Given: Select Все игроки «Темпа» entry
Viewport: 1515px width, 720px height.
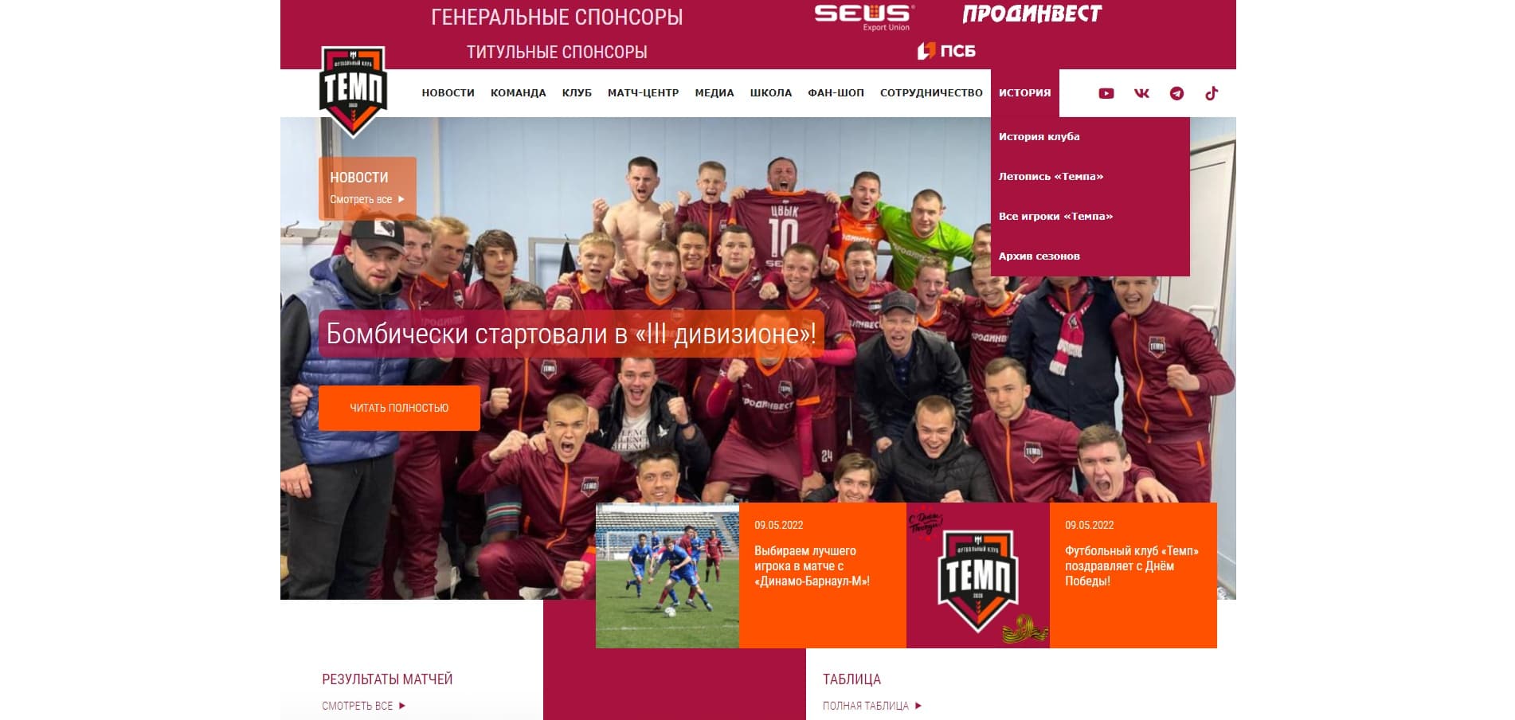Looking at the screenshot, I should point(1055,217).
